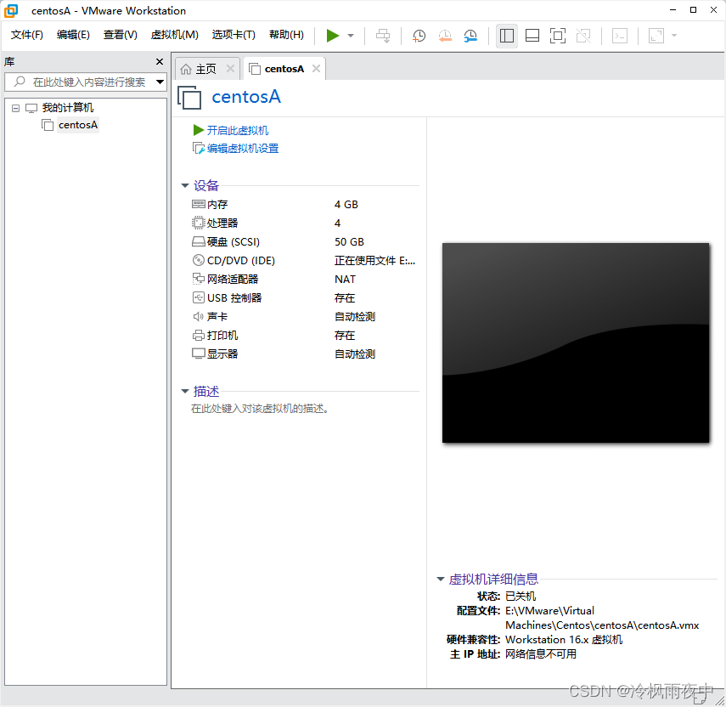Screen dimensions: 726x707
Task: Collapse the 虚拟机详细信息 section
Action: click(441, 580)
